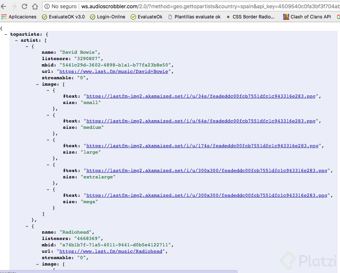Click the listeners value "4668369"
This screenshot has width=340, height=273.
(x=87, y=238)
